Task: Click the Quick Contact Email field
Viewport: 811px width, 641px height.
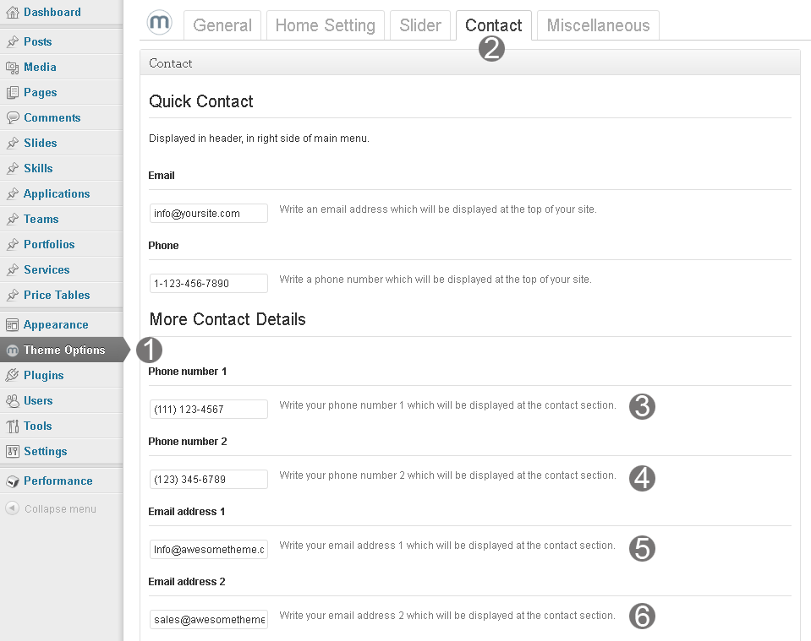Action: point(208,213)
